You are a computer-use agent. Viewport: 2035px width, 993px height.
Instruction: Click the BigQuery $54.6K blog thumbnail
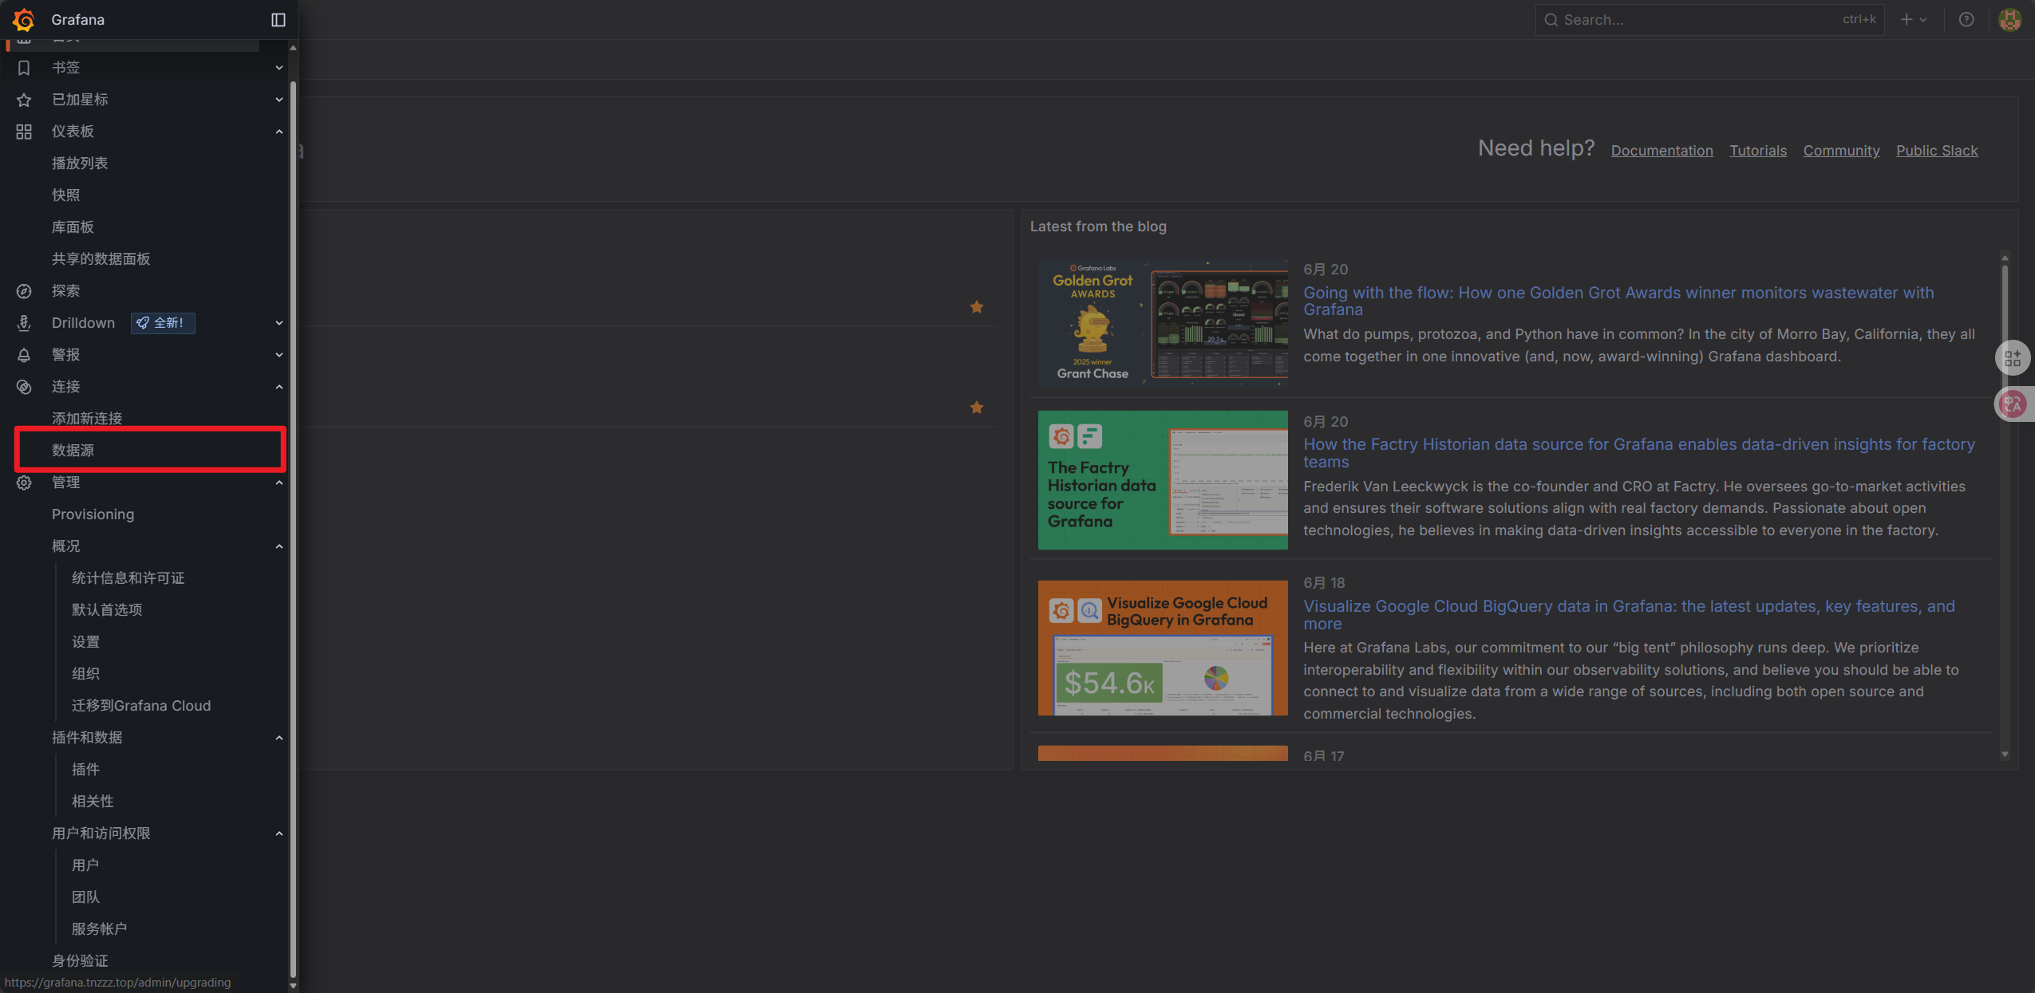[1163, 648]
